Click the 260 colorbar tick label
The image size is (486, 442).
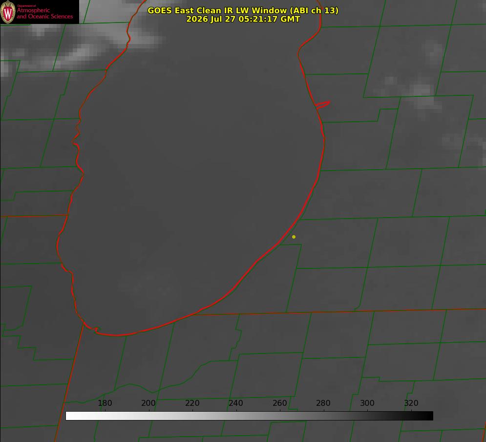pos(279,403)
